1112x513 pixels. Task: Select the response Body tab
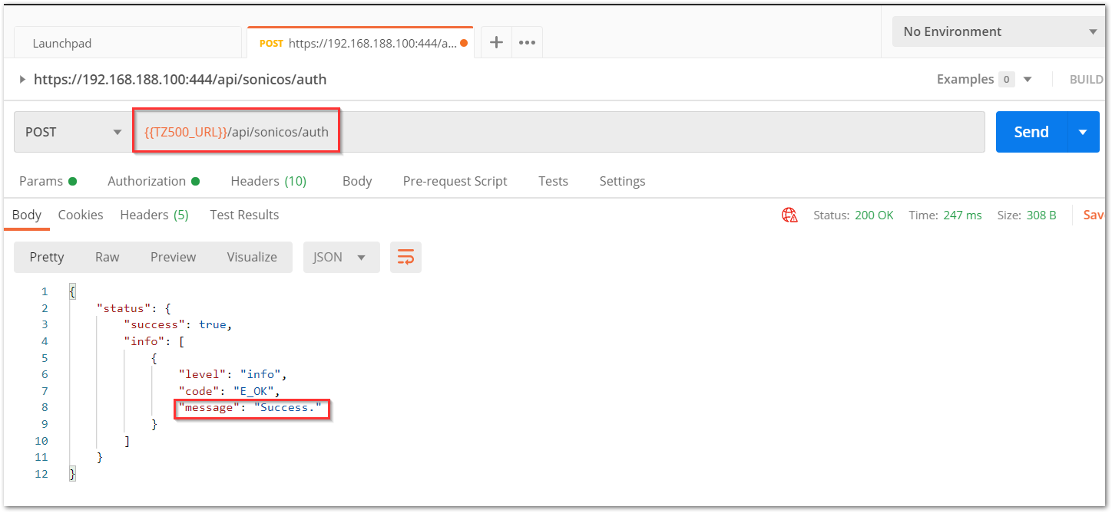27,215
